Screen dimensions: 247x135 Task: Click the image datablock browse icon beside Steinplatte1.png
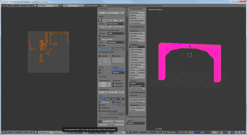pyautogui.click(x=100, y=20)
